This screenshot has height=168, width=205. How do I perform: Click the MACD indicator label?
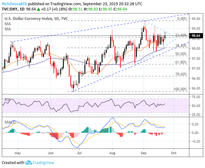(x=10, y=122)
